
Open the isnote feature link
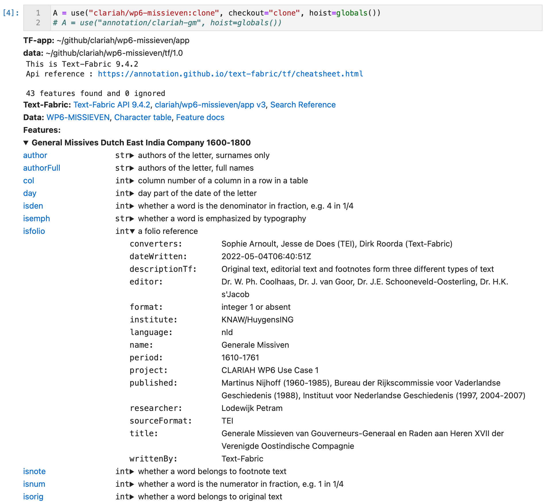[34, 472]
